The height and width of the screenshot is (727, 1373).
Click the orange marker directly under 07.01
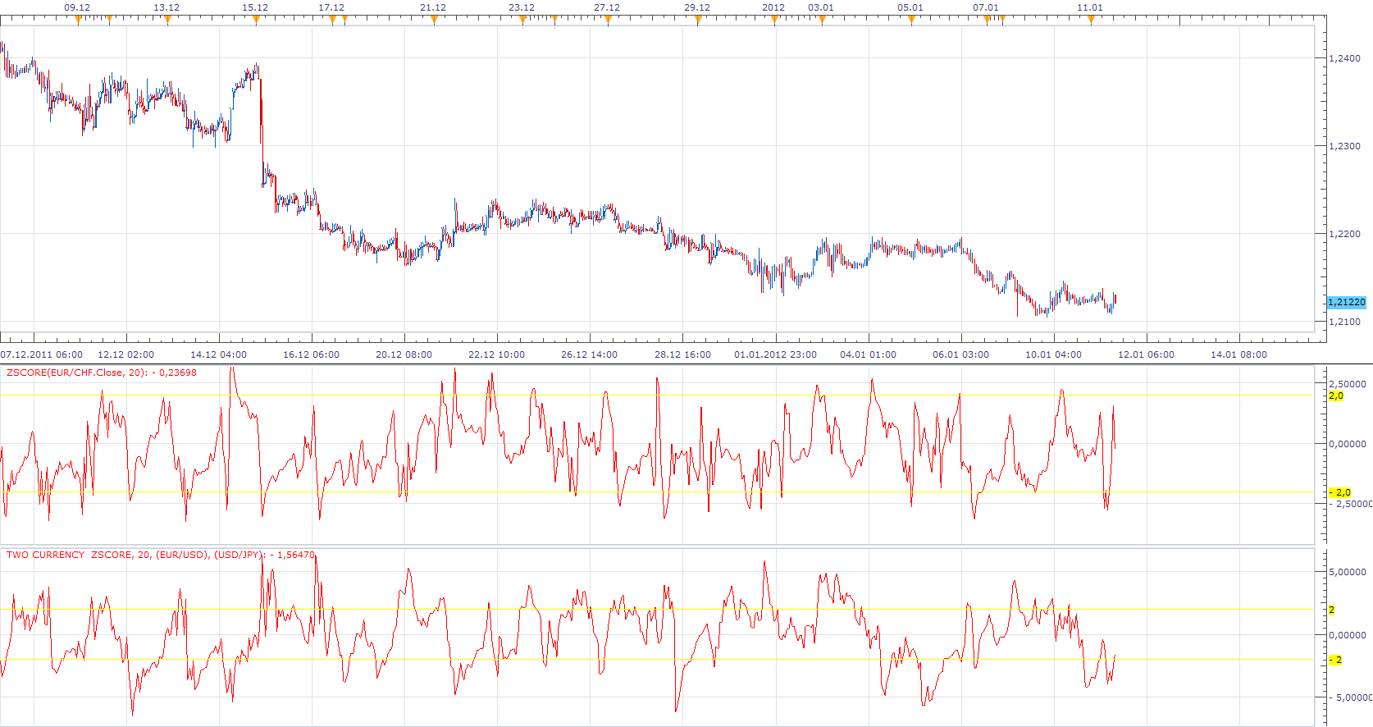(988, 20)
